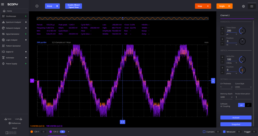Turn Software AC Coupling off
The height and width of the screenshot is (136, 258).
(x=248, y=105)
